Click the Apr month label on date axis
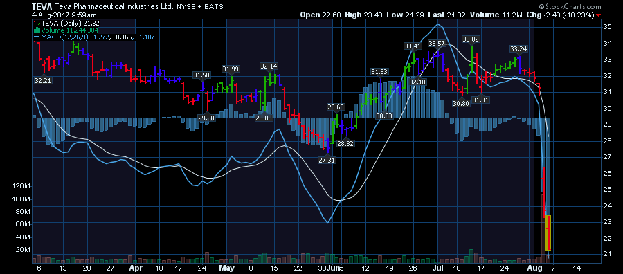The height and width of the screenshot is (274, 623). (136, 268)
